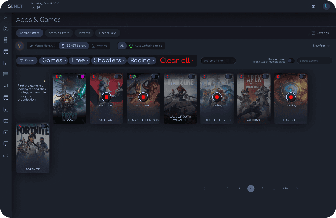
Task: Open the building icon in sidebar
Action: (x=6, y=40)
